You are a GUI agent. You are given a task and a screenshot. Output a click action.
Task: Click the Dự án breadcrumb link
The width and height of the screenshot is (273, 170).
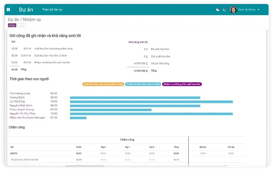(13, 19)
